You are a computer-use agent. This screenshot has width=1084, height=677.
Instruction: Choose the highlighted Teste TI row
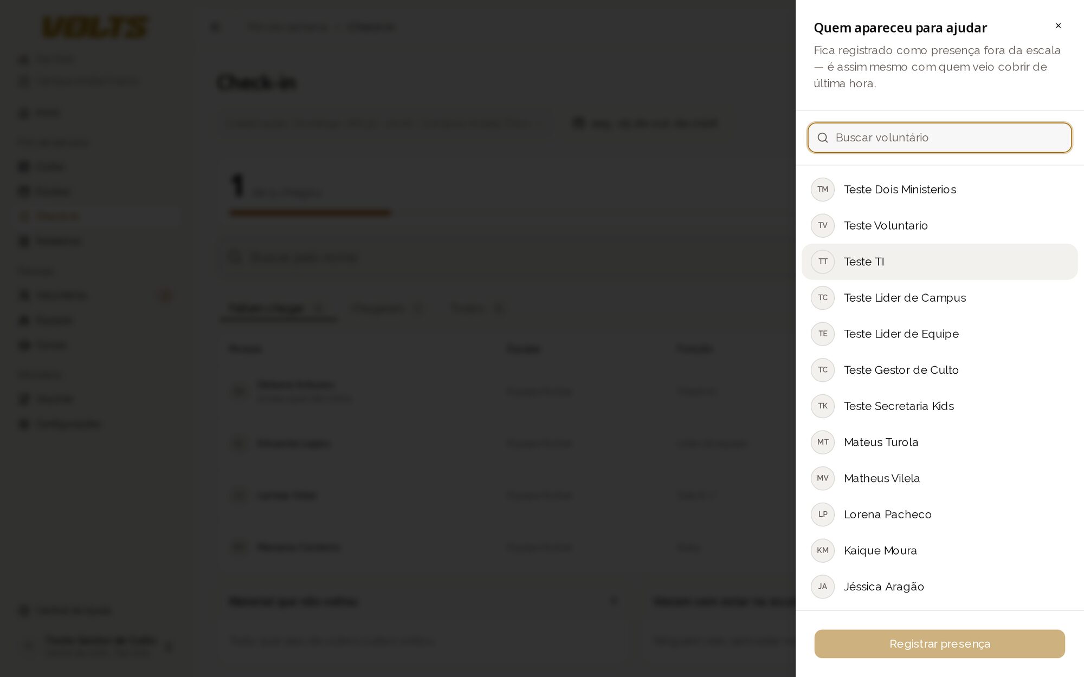pos(939,262)
